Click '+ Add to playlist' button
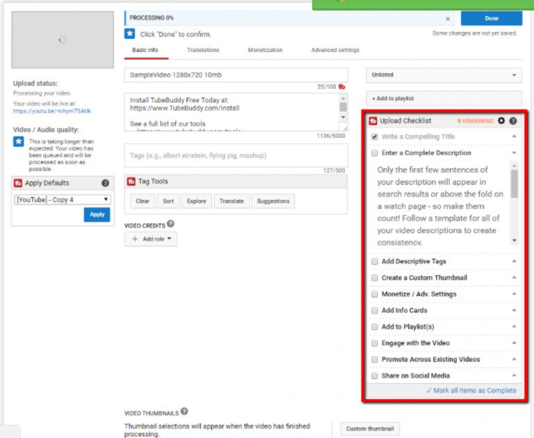This screenshot has height=438, width=534. 444,99
